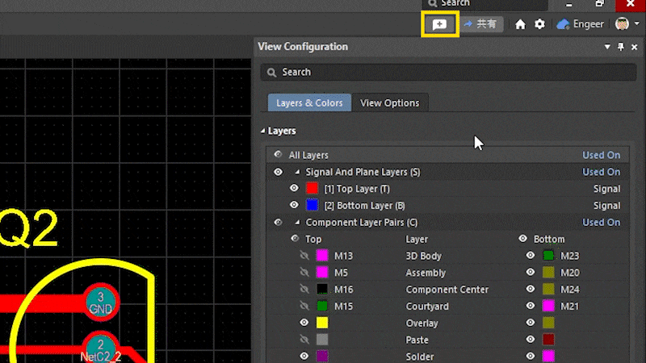Image resolution: width=646 pixels, height=363 pixels.
Task: Focus the top title bar Search field
Action: click(485, 4)
